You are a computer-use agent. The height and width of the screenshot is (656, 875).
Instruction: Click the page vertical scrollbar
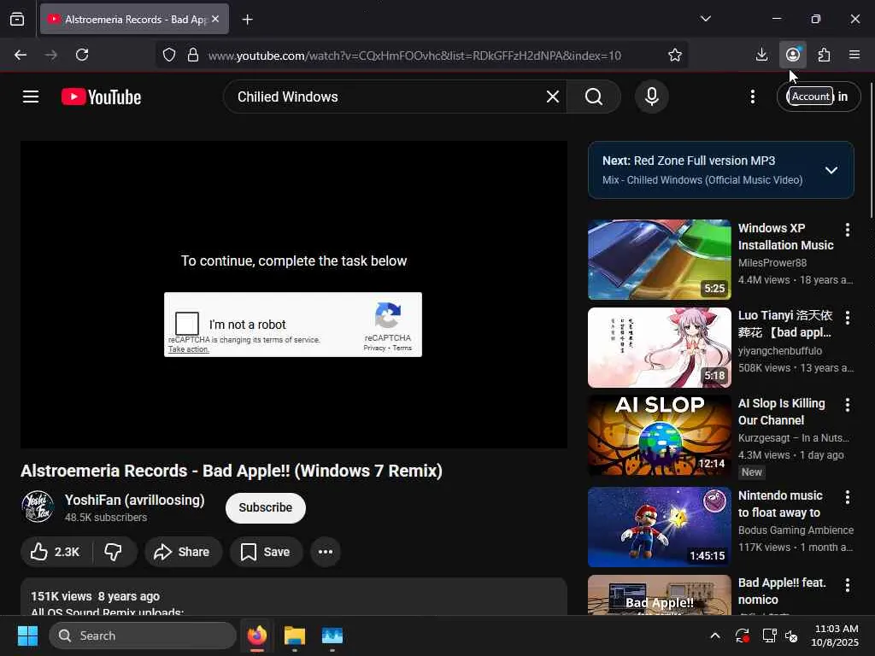point(871,150)
